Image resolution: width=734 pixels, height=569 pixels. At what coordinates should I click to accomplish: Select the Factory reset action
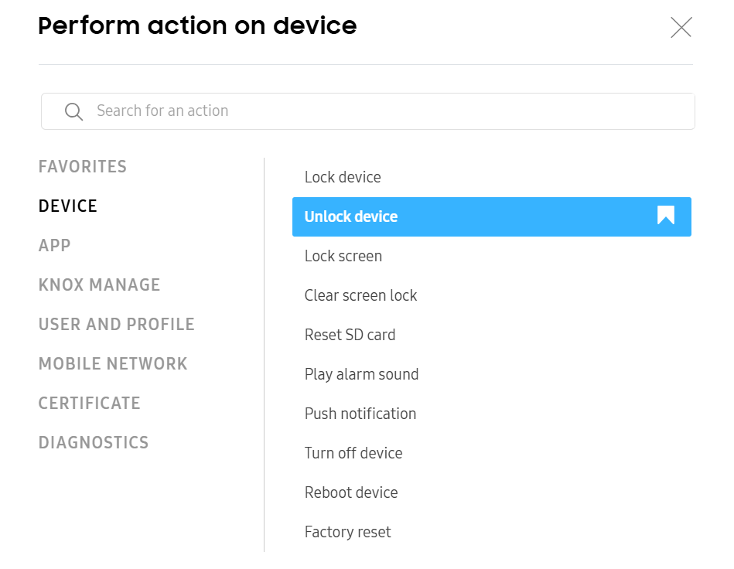pyautogui.click(x=348, y=532)
